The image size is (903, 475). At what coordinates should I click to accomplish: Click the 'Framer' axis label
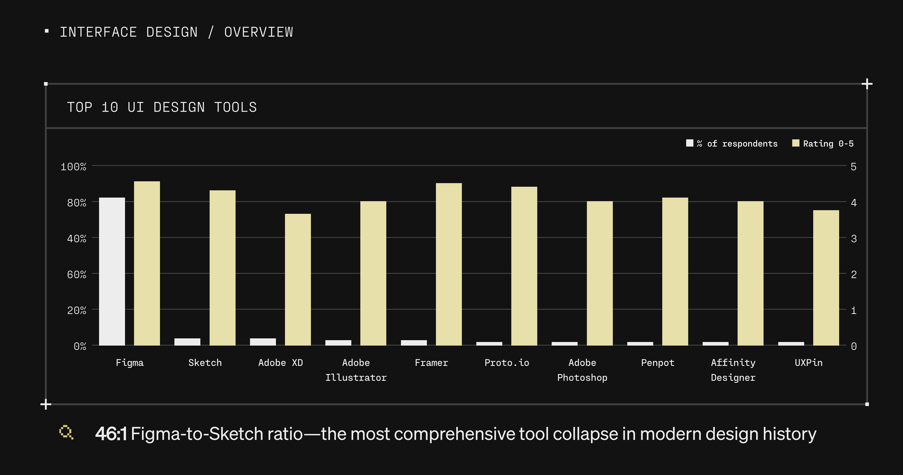coord(431,363)
